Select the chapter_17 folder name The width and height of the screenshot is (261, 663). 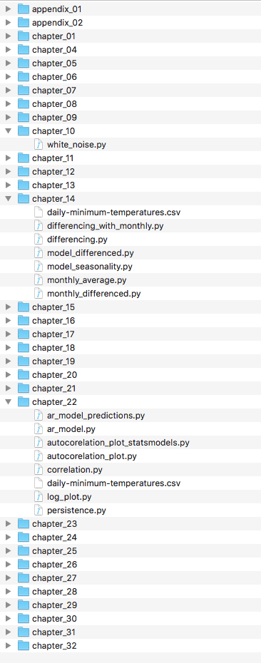(x=53, y=334)
